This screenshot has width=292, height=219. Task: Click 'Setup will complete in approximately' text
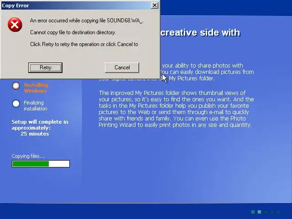pyautogui.click(x=40, y=125)
